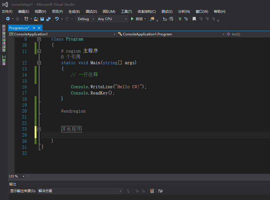
Task: Click the Redo toolbar icon
Action: coord(67,19)
